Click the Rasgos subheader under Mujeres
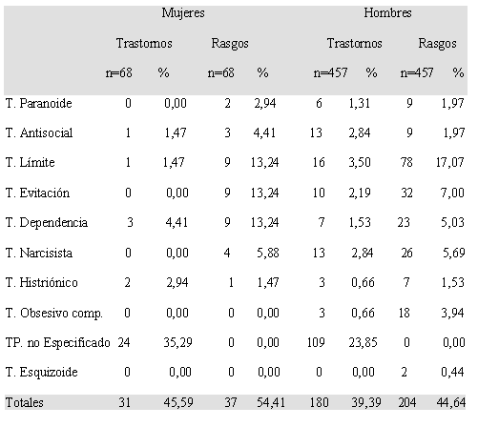The height and width of the screenshot is (427, 478). (x=230, y=44)
